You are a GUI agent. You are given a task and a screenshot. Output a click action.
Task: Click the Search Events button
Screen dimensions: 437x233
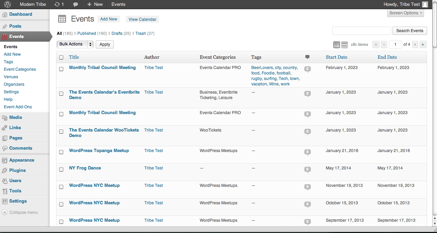[x=410, y=31]
